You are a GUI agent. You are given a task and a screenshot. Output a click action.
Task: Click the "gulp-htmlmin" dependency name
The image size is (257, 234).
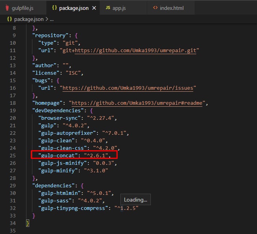(x=59, y=193)
